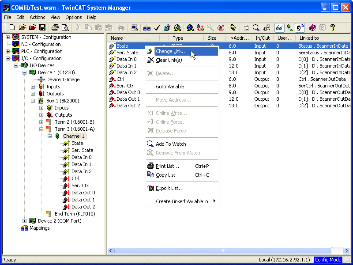Click the Mappings icon in the tree

(24, 228)
